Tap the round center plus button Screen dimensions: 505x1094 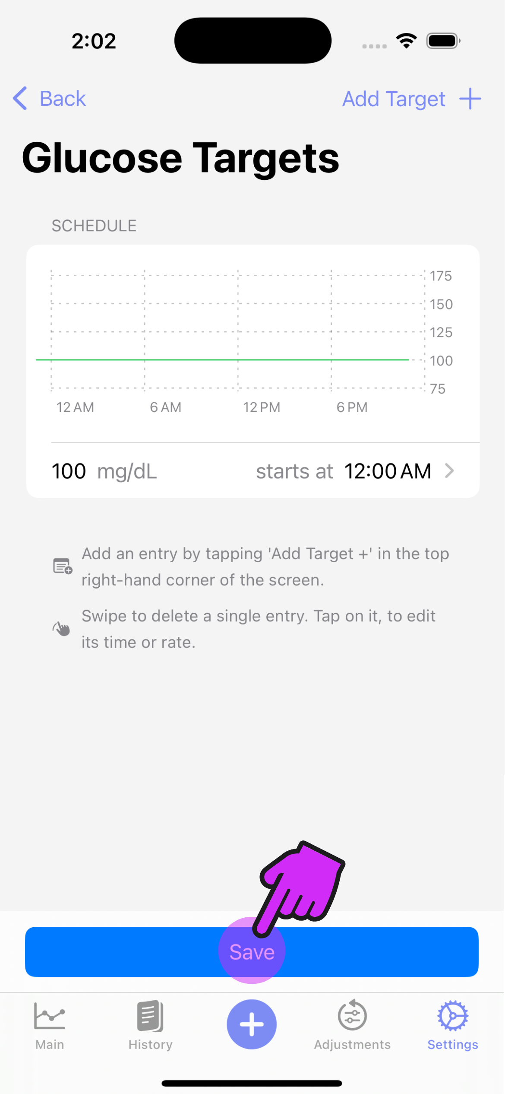click(x=252, y=1024)
